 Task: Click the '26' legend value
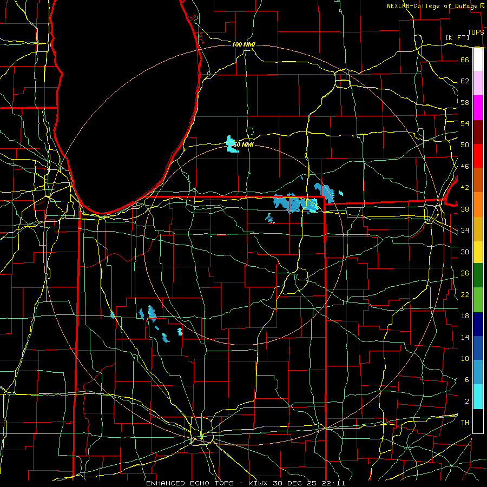click(465, 273)
